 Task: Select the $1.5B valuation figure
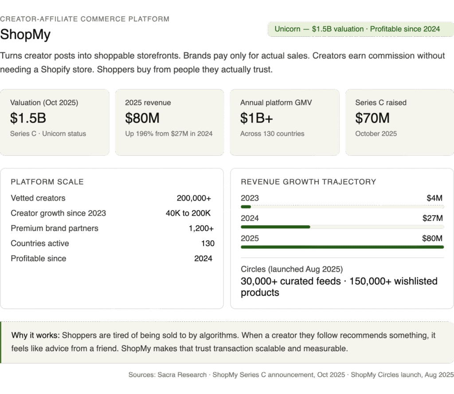pyautogui.click(x=28, y=118)
